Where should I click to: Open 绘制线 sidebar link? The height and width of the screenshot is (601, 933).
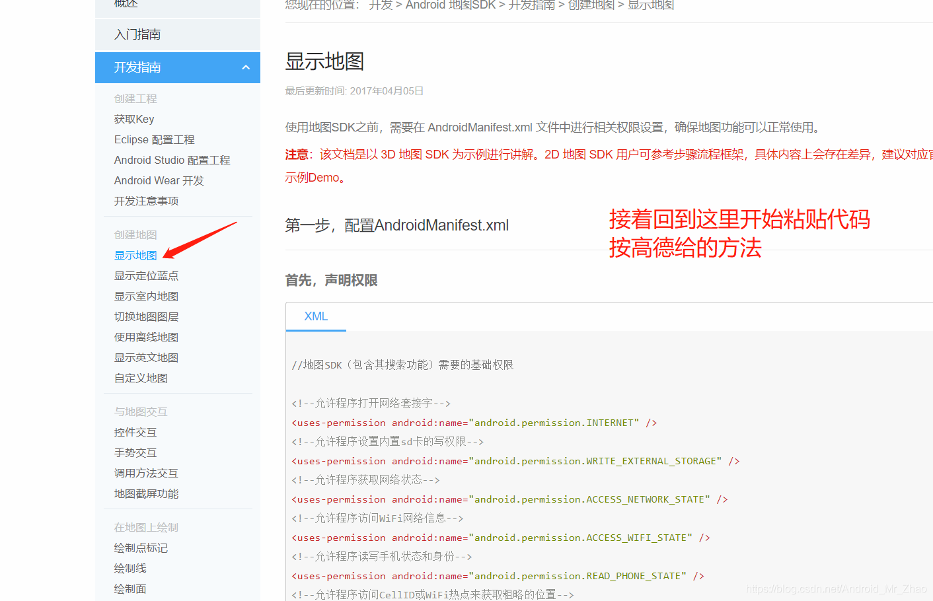click(130, 568)
